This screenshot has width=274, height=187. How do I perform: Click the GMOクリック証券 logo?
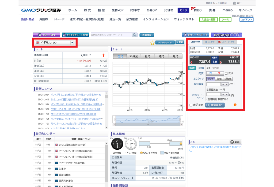(x=41, y=10)
